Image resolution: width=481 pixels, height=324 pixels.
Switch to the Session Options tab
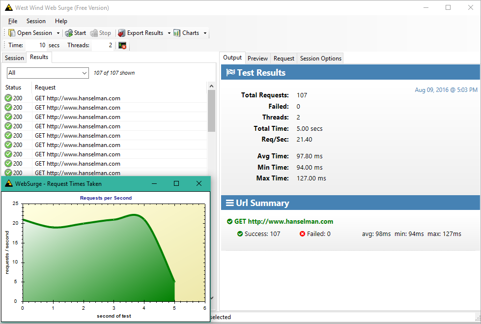(320, 59)
